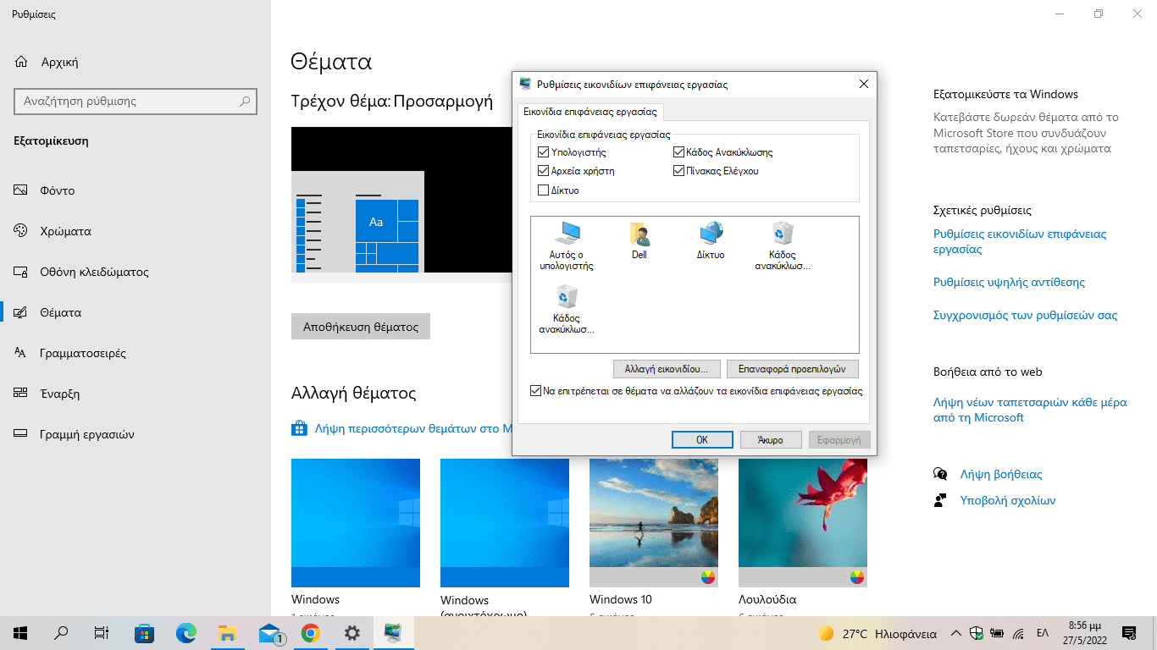Image resolution: width=1157 pixels, height=650 pixels.
Task: Untick the Αρχεία χρήστη checkbox
Action: click(x=544, y=171)
